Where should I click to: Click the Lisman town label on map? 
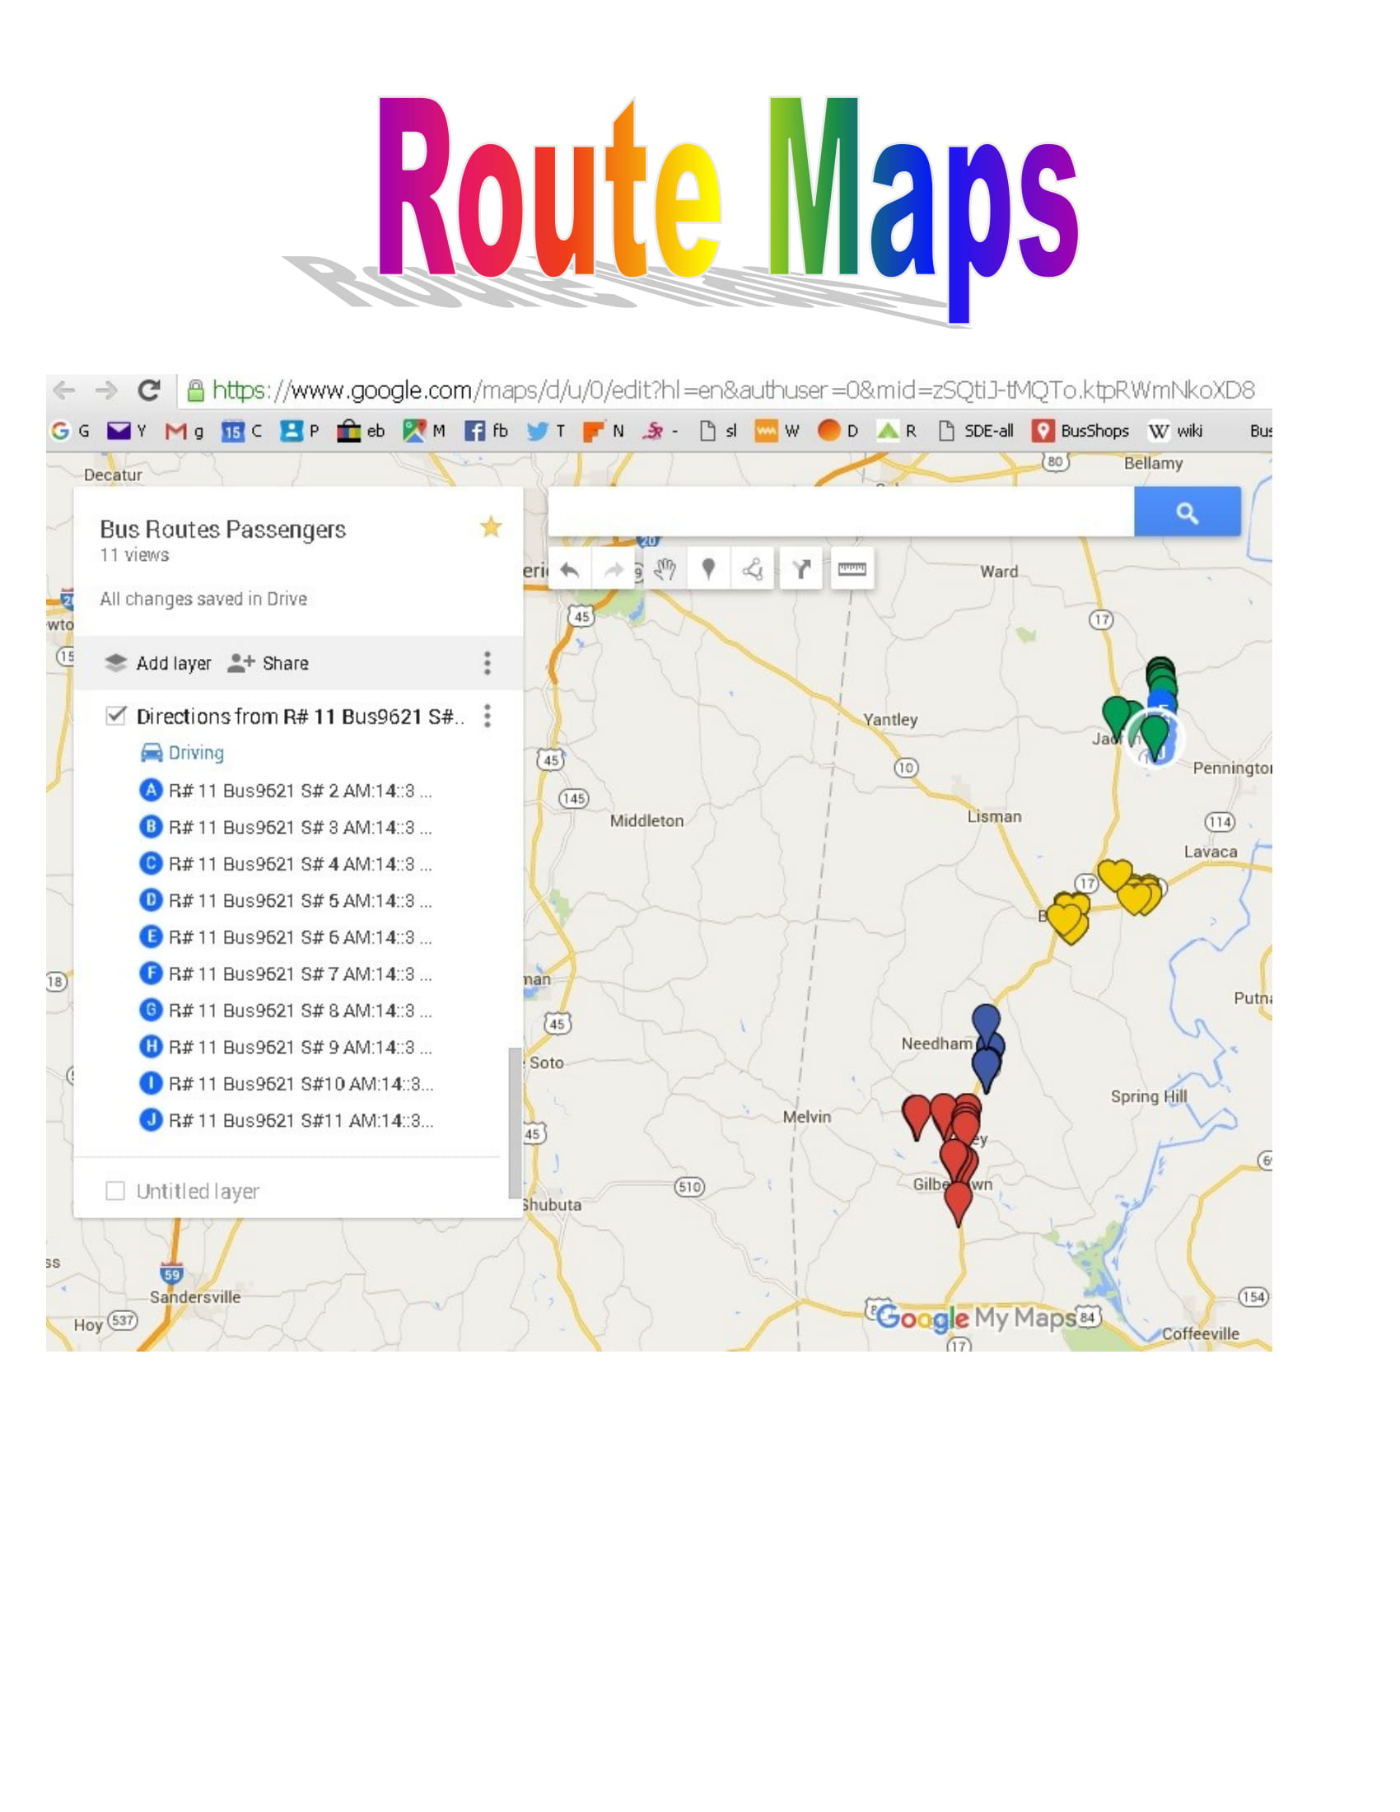click(x=995, y=816)
